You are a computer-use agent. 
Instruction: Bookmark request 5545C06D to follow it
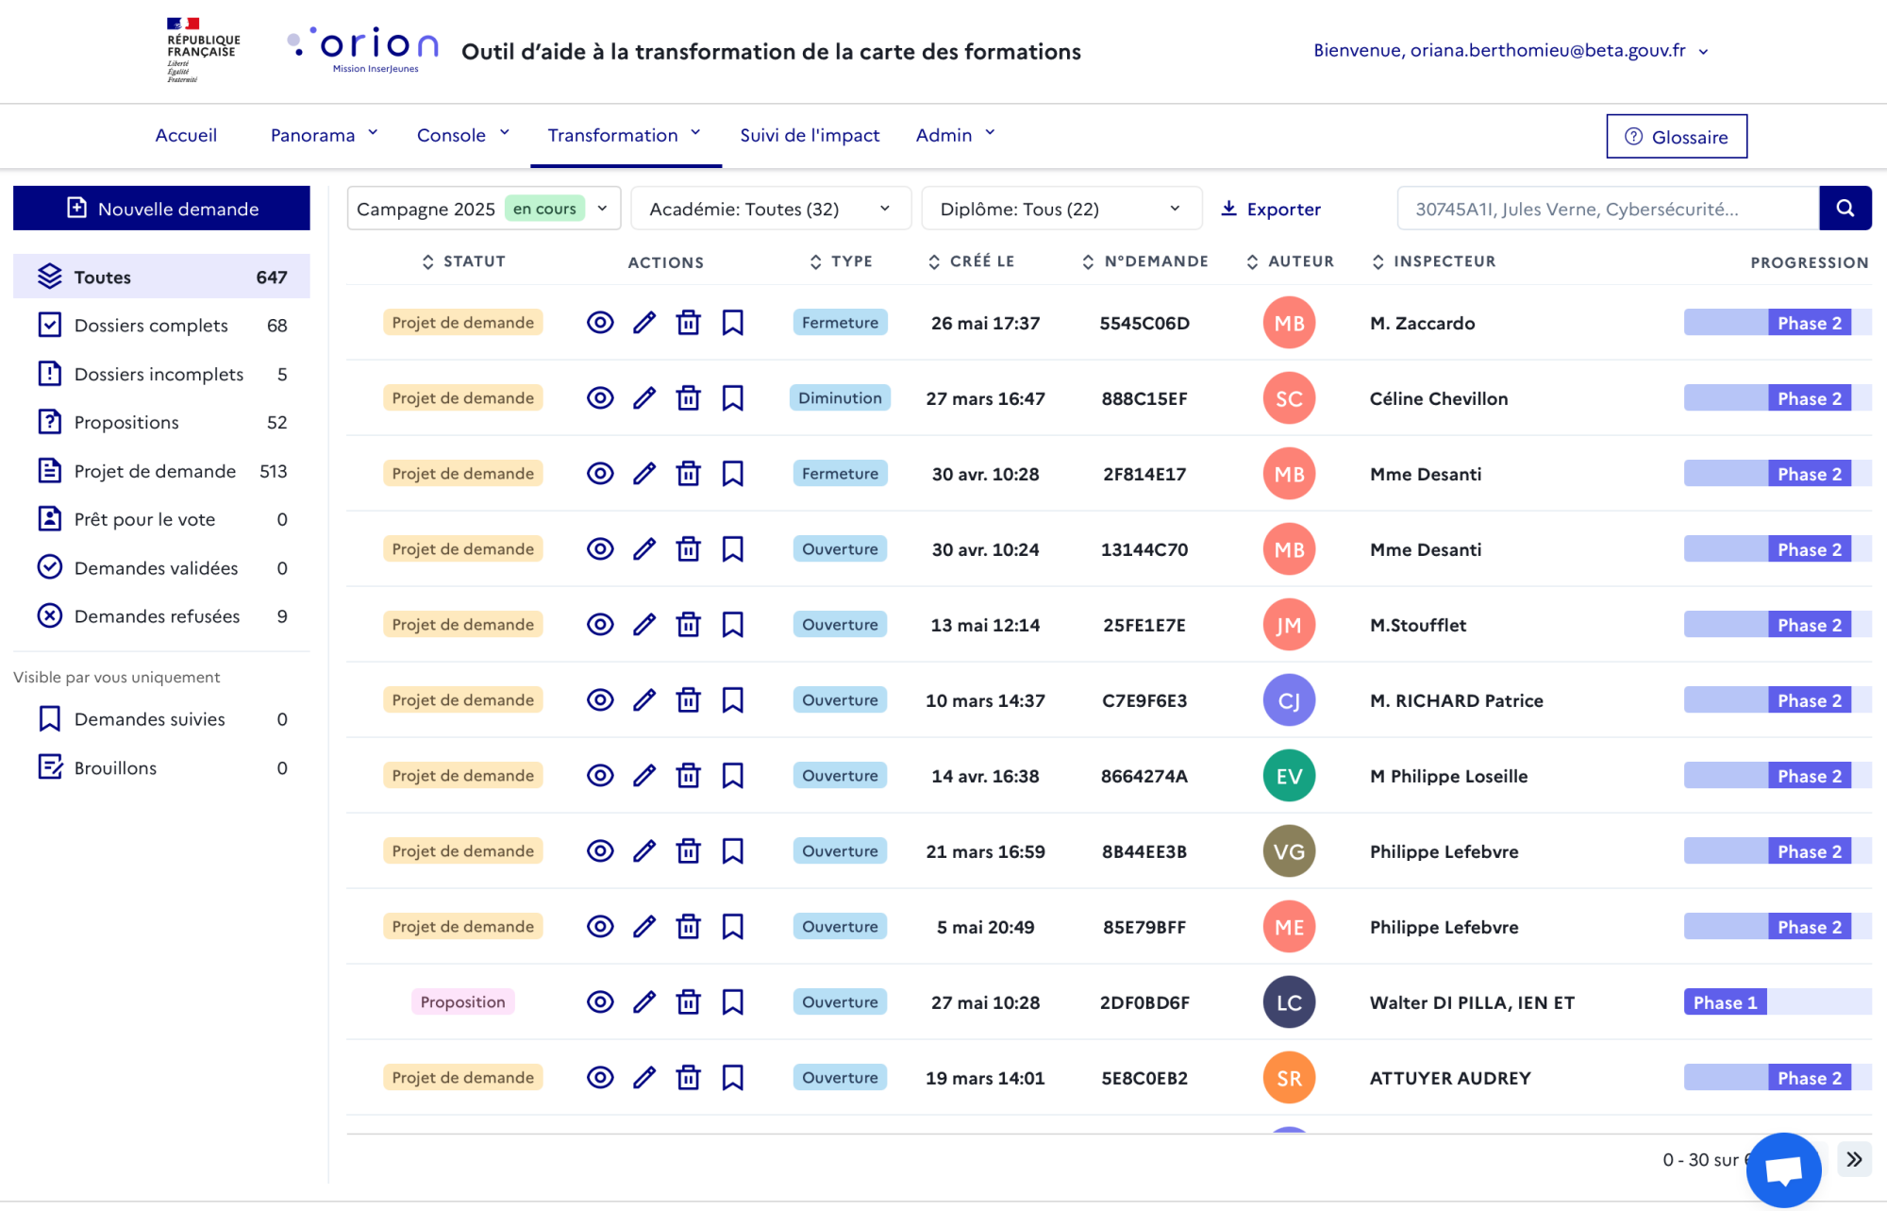(733, 323)
